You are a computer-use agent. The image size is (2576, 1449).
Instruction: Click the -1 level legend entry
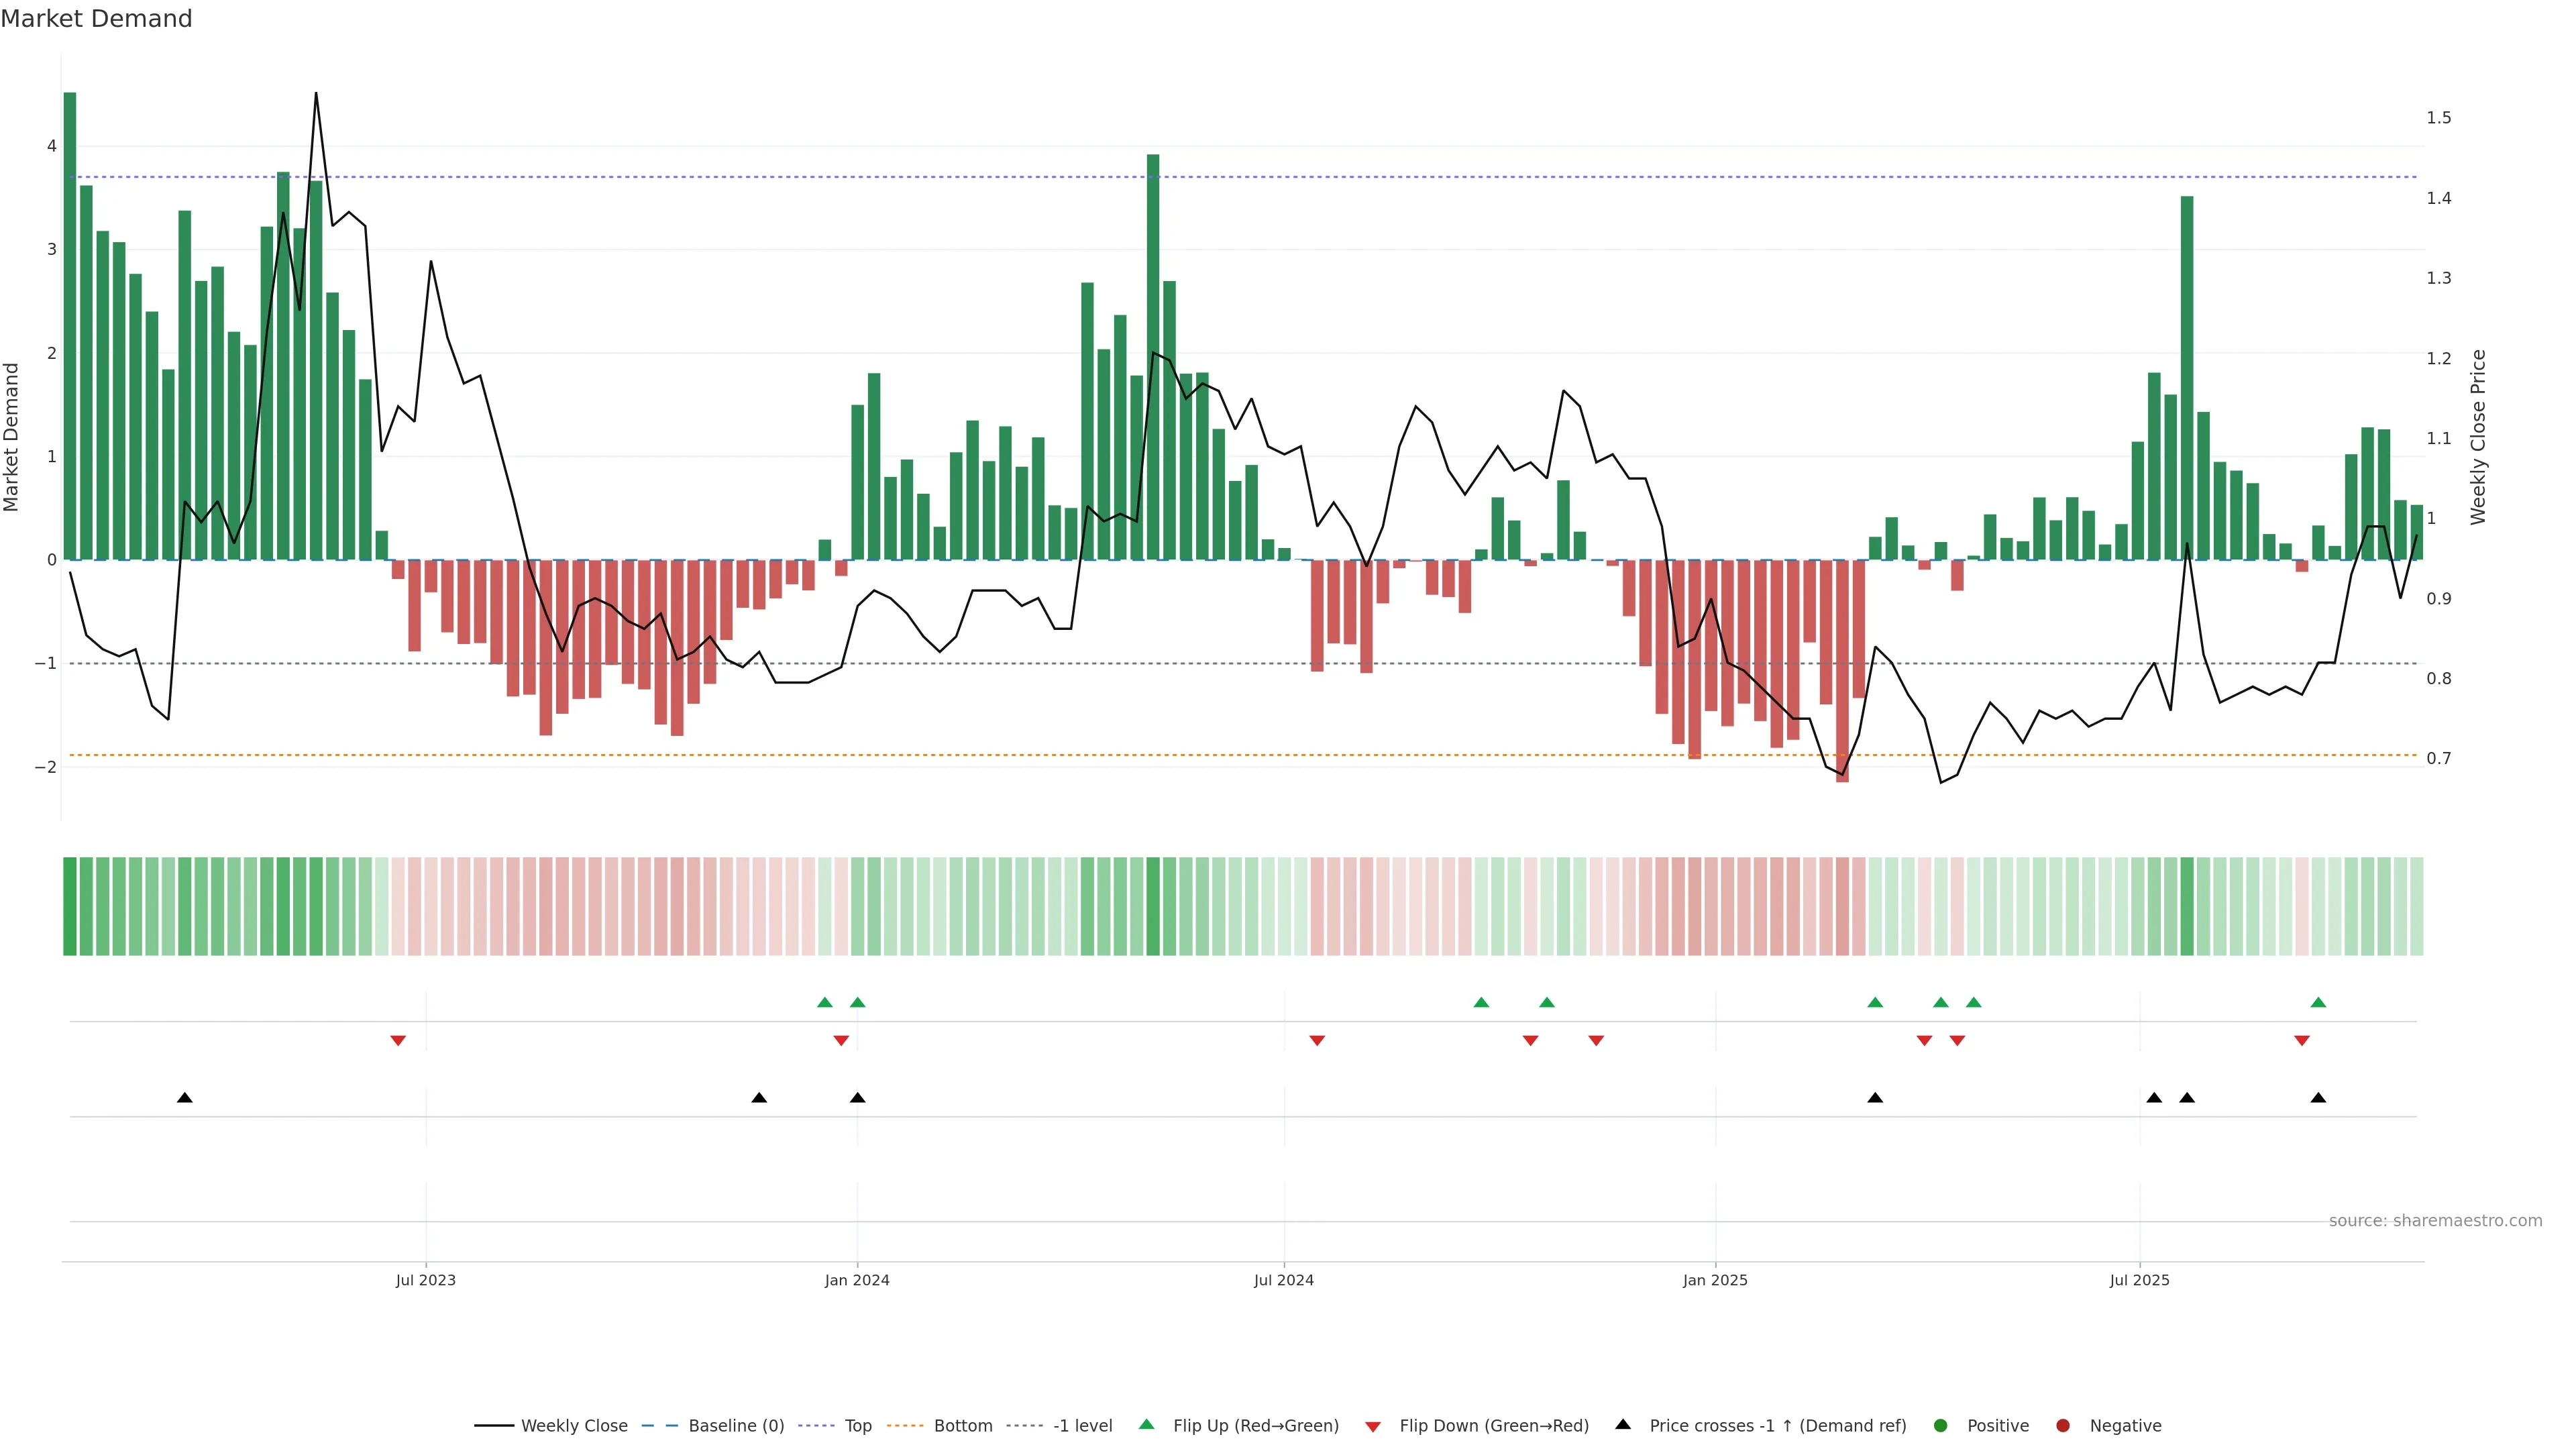pyautogui.click(x=1082, y=1426)
